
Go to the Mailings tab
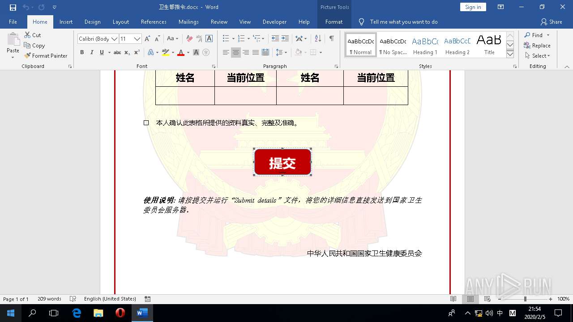pyautogui.click(x=188, y=21)
